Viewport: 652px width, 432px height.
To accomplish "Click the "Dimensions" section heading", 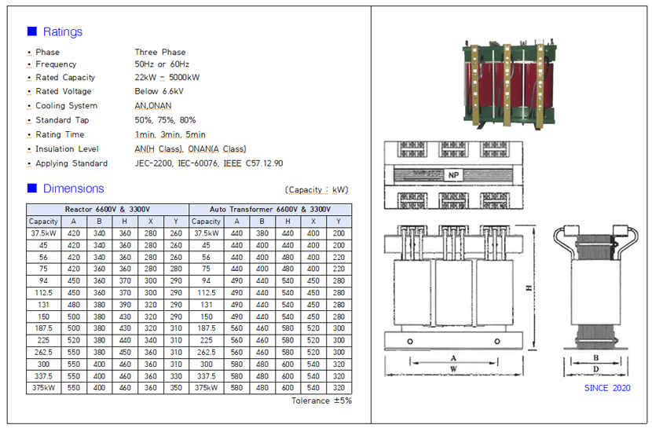I will pos(74,189).
